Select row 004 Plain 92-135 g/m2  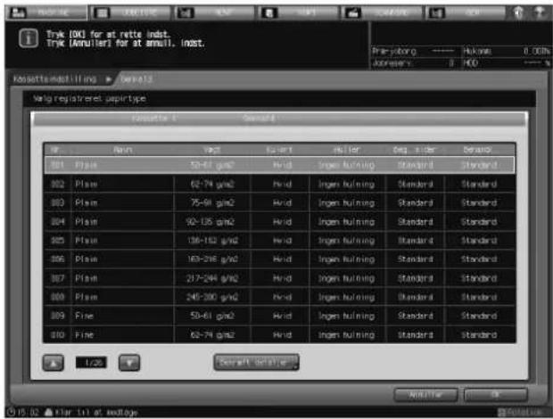[x=279, y=222]
